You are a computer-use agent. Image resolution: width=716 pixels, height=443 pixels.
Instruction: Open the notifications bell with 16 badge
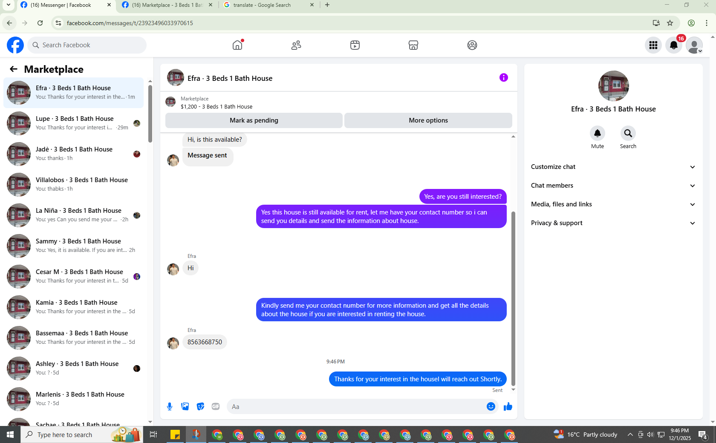[x=674, y=45]
